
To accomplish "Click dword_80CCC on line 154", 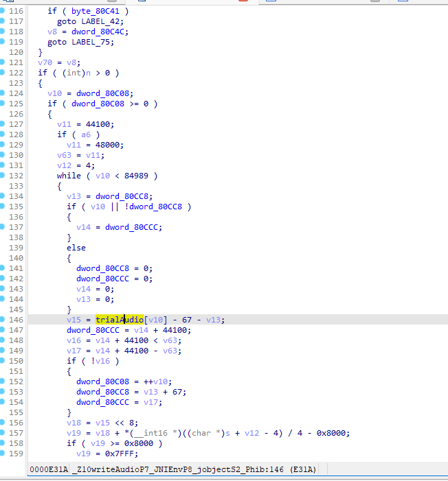I will click(102, 402).
